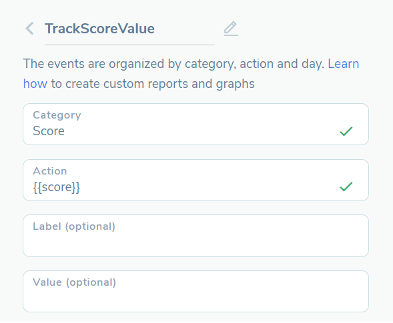This screenshot has width=393, height=323.
Task: Focus the empty Value (optional) field
Action: coord(195,291)
